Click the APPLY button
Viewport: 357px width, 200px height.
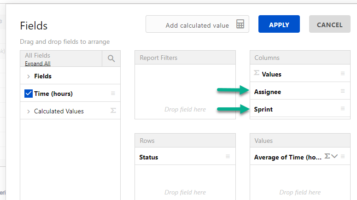[279, 24]
